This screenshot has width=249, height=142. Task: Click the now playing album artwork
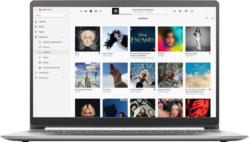pyautogui.click(x=116, y=11)
